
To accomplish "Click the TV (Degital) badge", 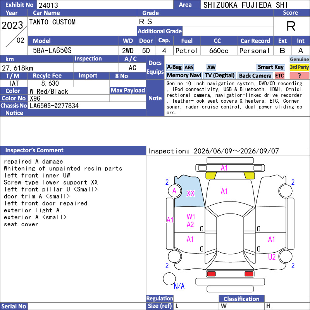I will pyautogui.click(x=220, y=76).
